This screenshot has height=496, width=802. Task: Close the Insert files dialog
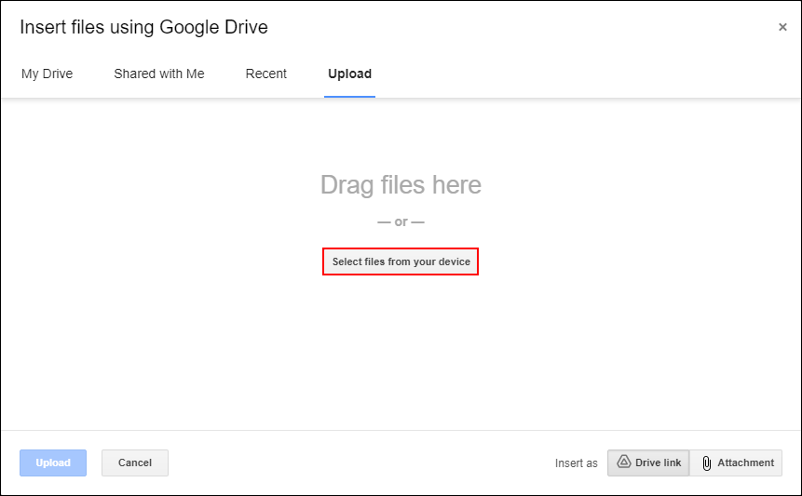click(782, 27)
